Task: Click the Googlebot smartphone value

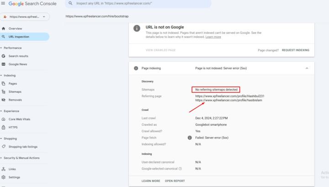Action: [211, 125]
